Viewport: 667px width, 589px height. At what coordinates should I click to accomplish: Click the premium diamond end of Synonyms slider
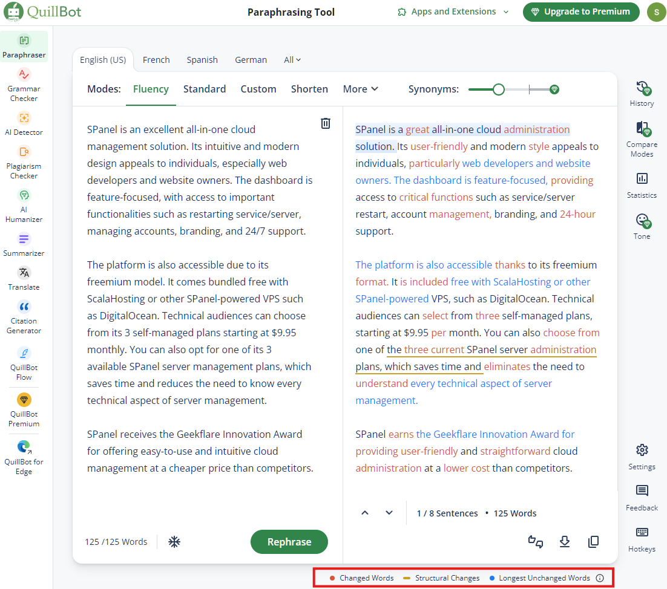(554, 89)
